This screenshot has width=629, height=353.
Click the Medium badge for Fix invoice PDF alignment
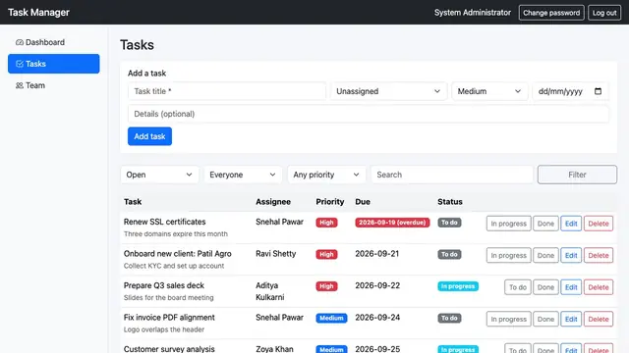click(331, 318)
